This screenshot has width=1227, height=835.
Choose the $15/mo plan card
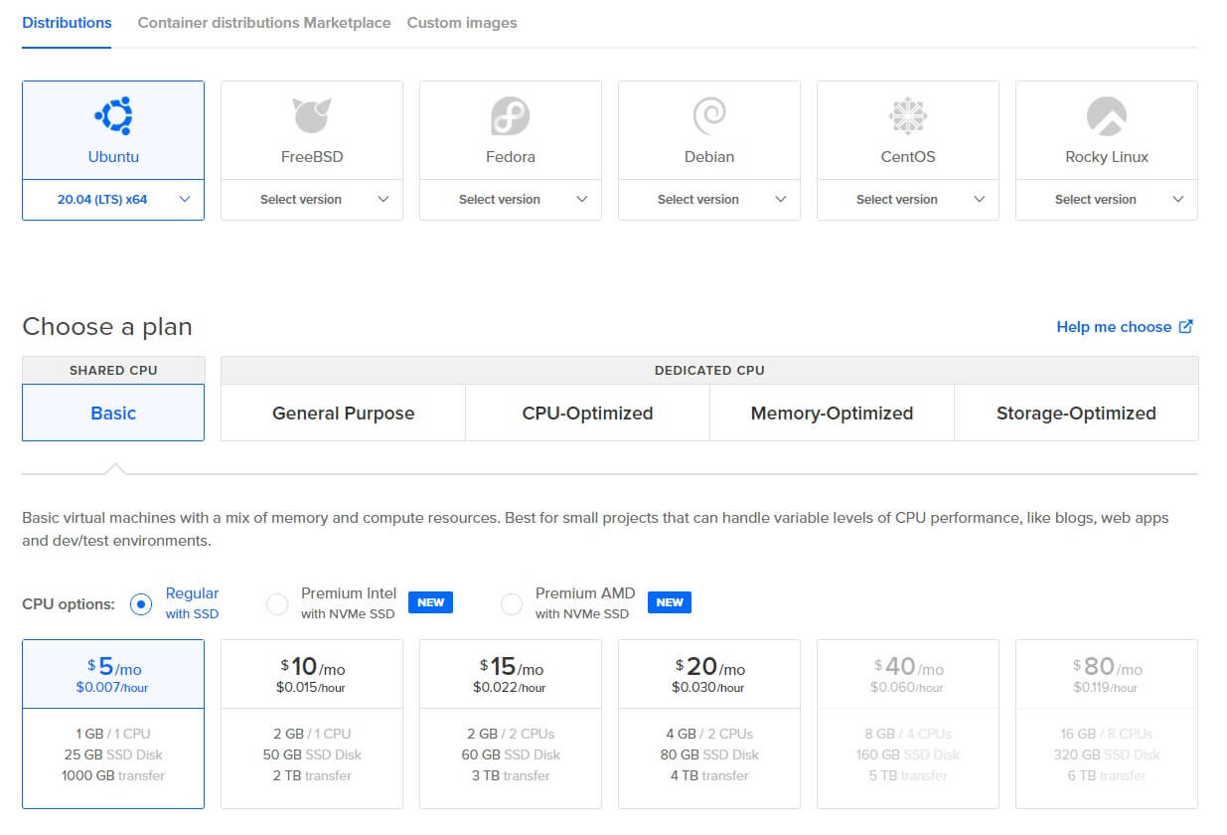[511, 724]
